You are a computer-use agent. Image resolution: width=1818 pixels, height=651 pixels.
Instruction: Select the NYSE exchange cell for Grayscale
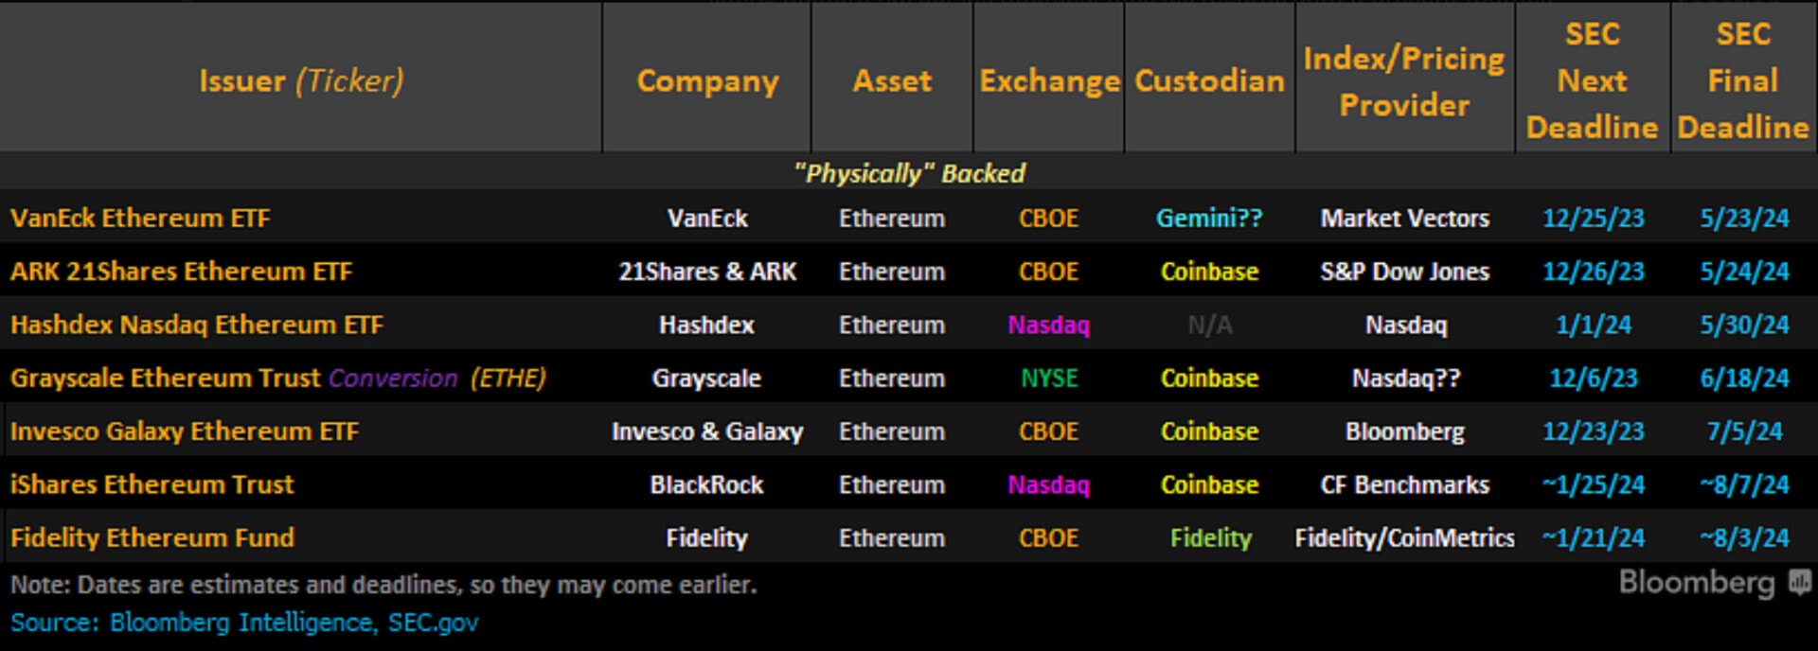click(1049, 378)
